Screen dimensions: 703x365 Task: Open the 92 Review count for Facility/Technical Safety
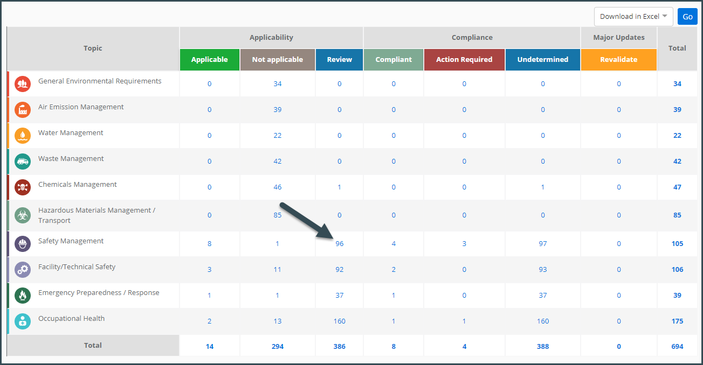tap(339, 269)
